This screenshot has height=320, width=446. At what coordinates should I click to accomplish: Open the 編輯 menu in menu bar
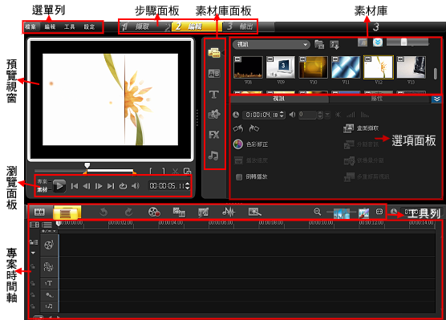[x=50, y=26]
